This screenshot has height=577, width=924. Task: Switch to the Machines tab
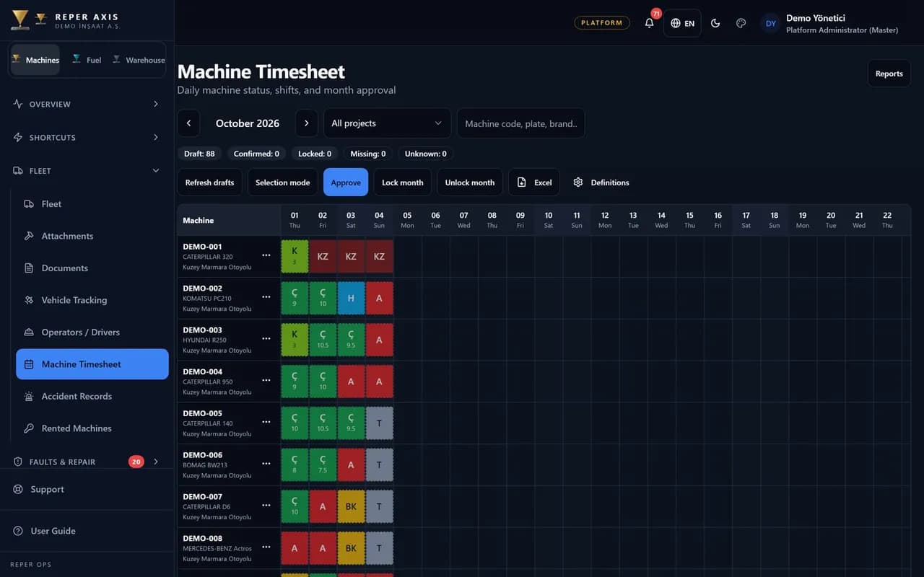pos(35,60)
